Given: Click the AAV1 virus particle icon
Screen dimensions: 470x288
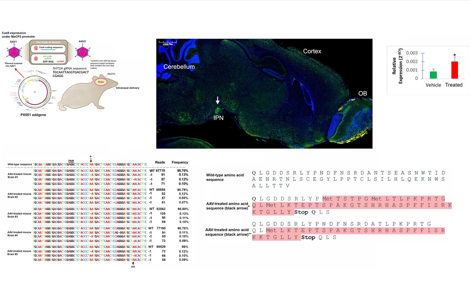Looking at the screenshot, I should [14, 52].
